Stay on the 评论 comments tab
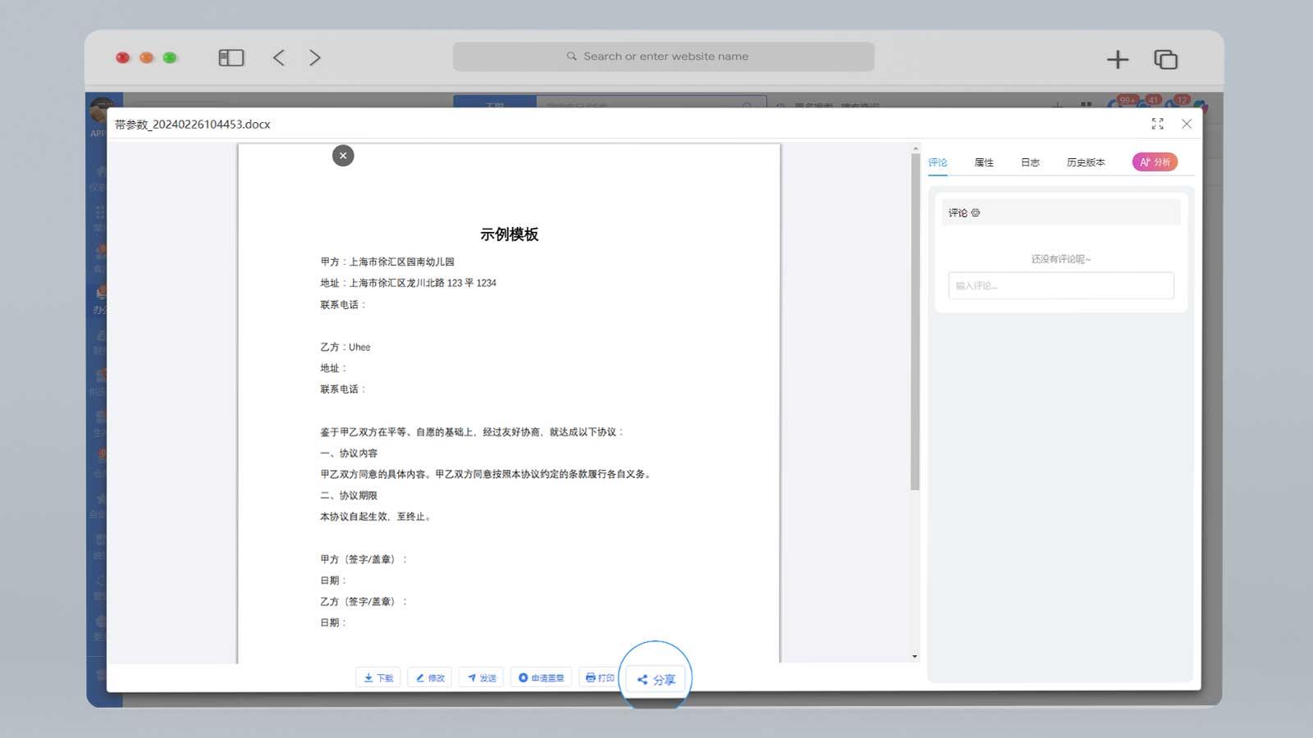 (938, 162)
